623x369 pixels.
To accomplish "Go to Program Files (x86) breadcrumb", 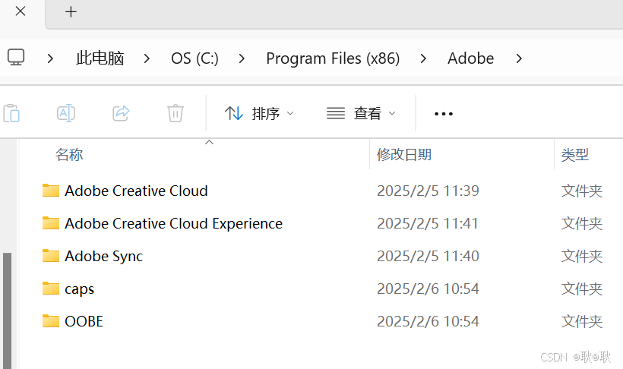I will (333, 58).
